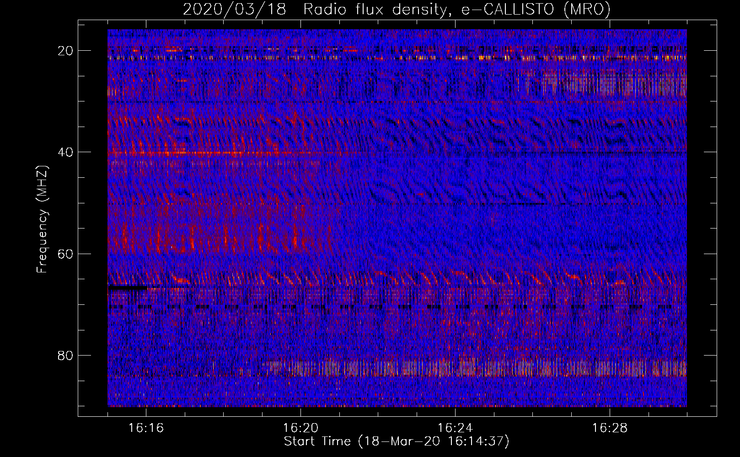This screenshot has width=740, height=457.
Task: Click the '20' frequency tick label
Action: (66, 51)
